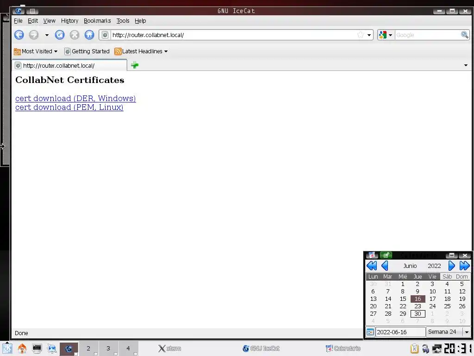The width and height of the screenshot is (474, 356).
Task: Click the network tray icon
Action: point(437,349)
